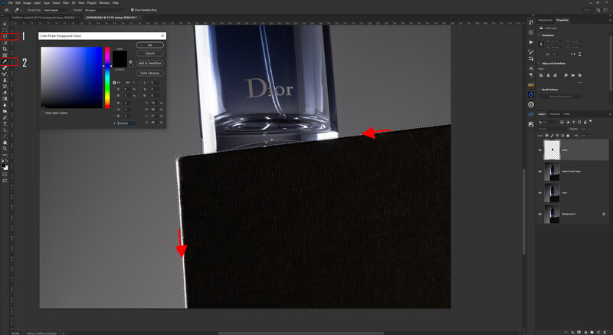This screenshot has width=613, height=335.
Task: Delete layer using the trash icon
Action: pyautogui.click(x=605, y=332)
